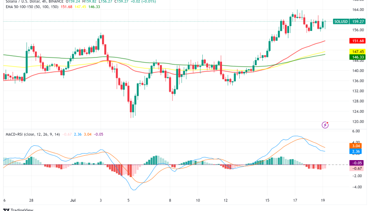This screenshot has width=370, height=211.
Task: Click the 12 date label on time axis
Action: pos(225,201)
